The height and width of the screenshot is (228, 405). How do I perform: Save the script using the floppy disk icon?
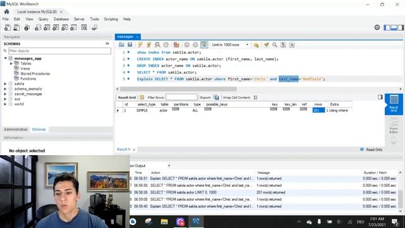click(x=130, y=45)
